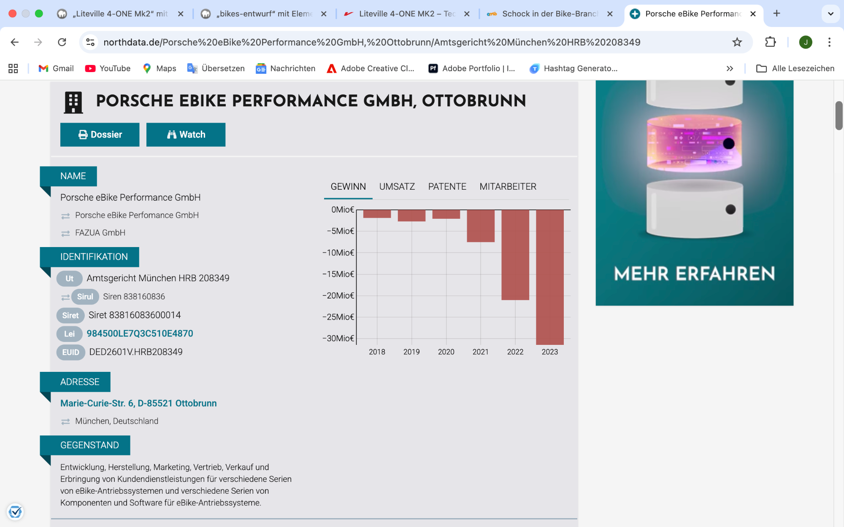The height and width of the screenshot is (527, 844).
Task: Click the Dossier button
Action: 100,134
